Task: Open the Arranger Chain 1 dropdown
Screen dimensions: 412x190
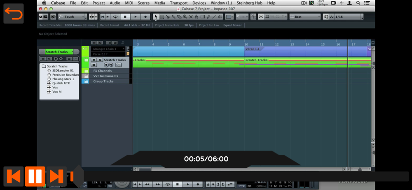Action: click(x=108, y=49)
